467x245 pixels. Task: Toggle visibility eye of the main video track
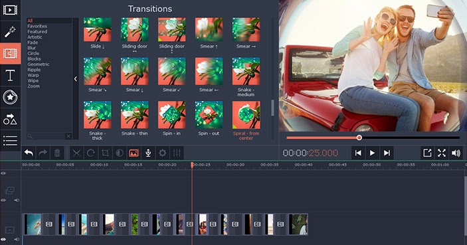point(3,239)
